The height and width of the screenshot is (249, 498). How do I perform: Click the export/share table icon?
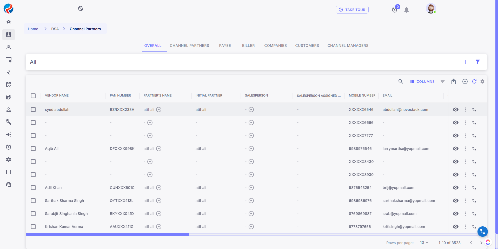454,81
